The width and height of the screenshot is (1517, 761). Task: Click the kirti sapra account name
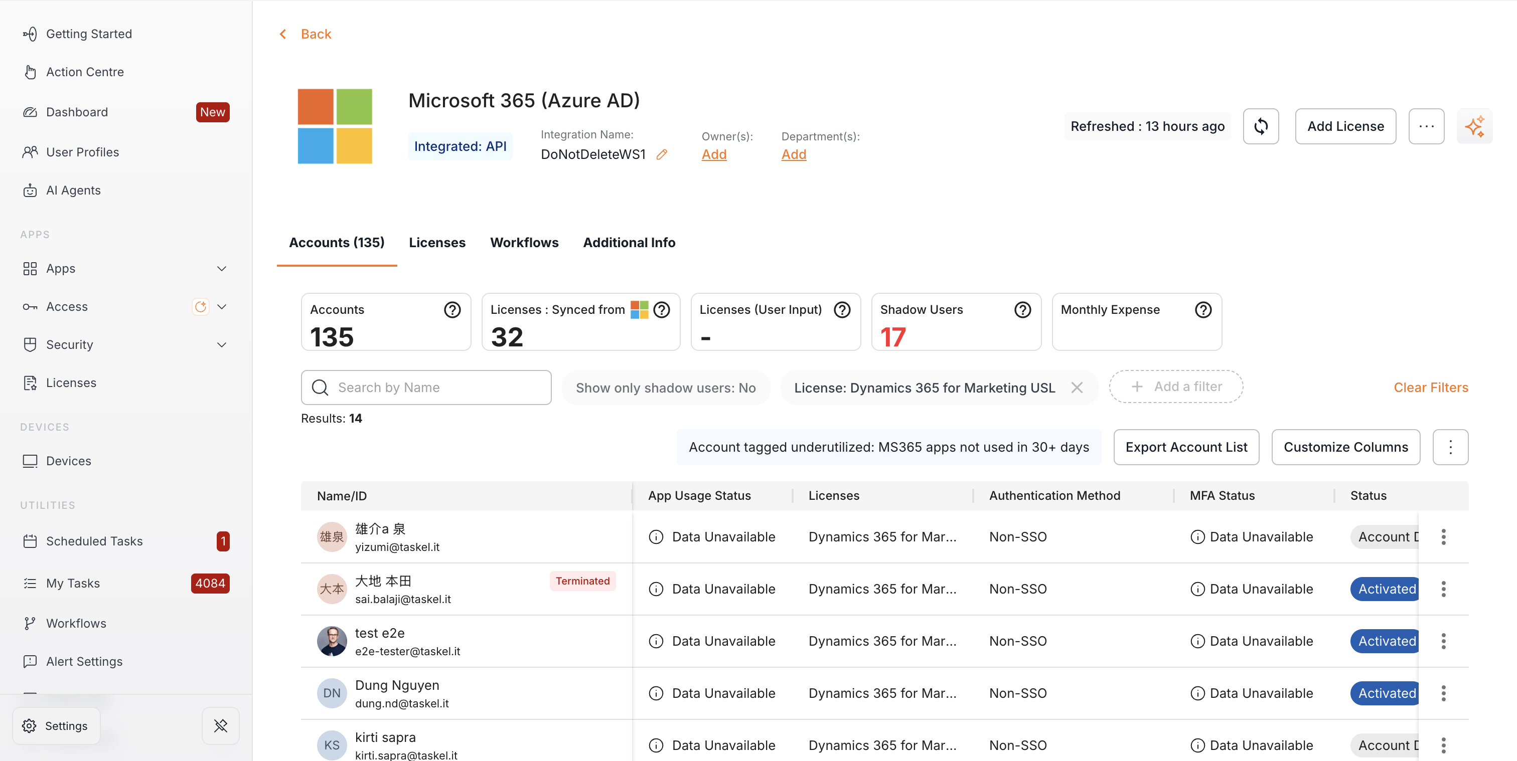pos(385,737)
